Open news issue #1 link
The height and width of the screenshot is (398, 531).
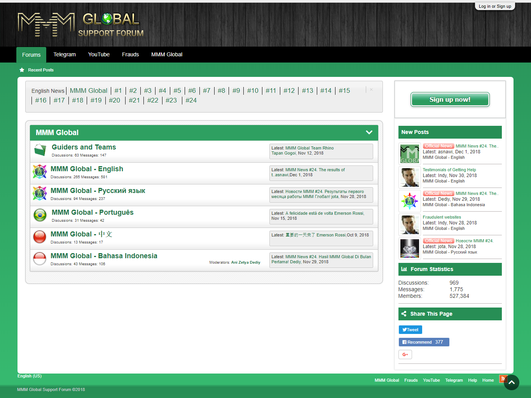(x=118, y=90)
